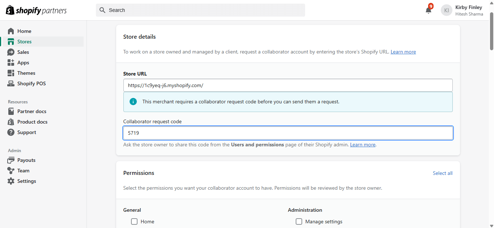This screenshot has width=494, height=228.
Task: Click the Stores storefront icon
Action: 11,42
